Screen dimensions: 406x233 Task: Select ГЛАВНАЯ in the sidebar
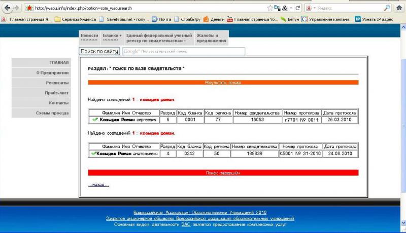click(x=59, y=63)
